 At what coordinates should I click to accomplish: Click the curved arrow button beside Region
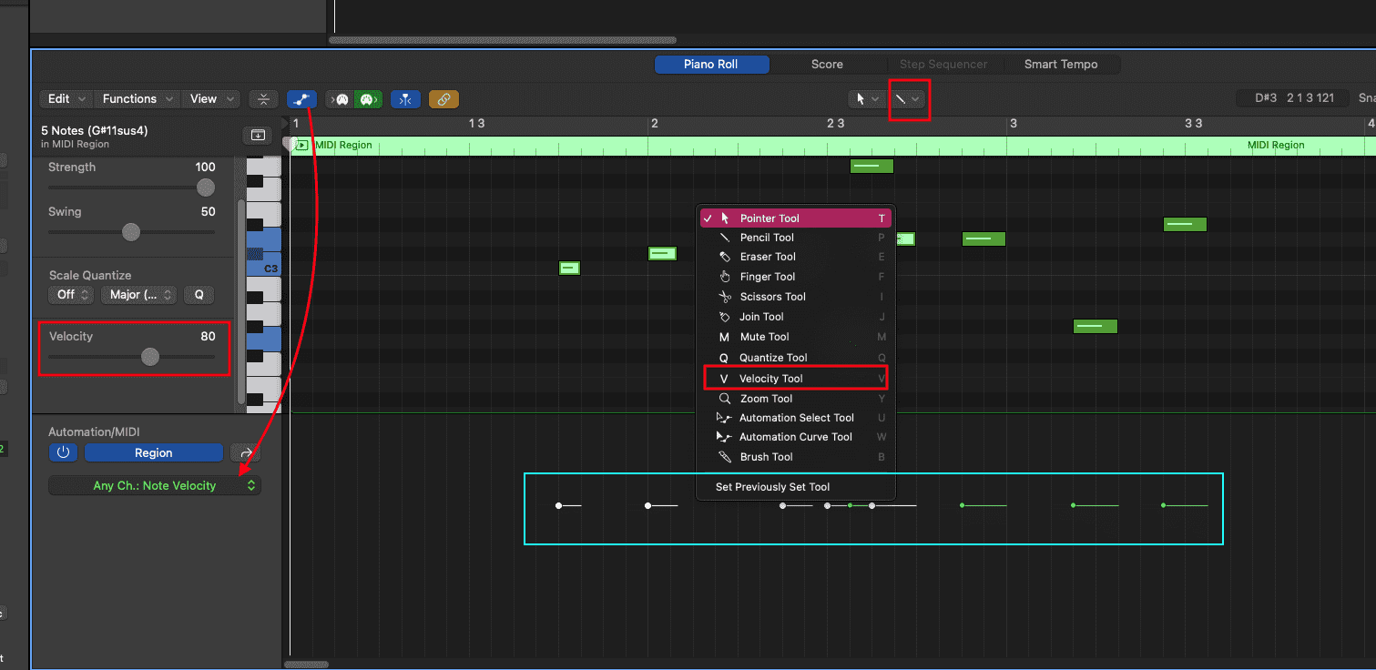(x=245, y=452)
